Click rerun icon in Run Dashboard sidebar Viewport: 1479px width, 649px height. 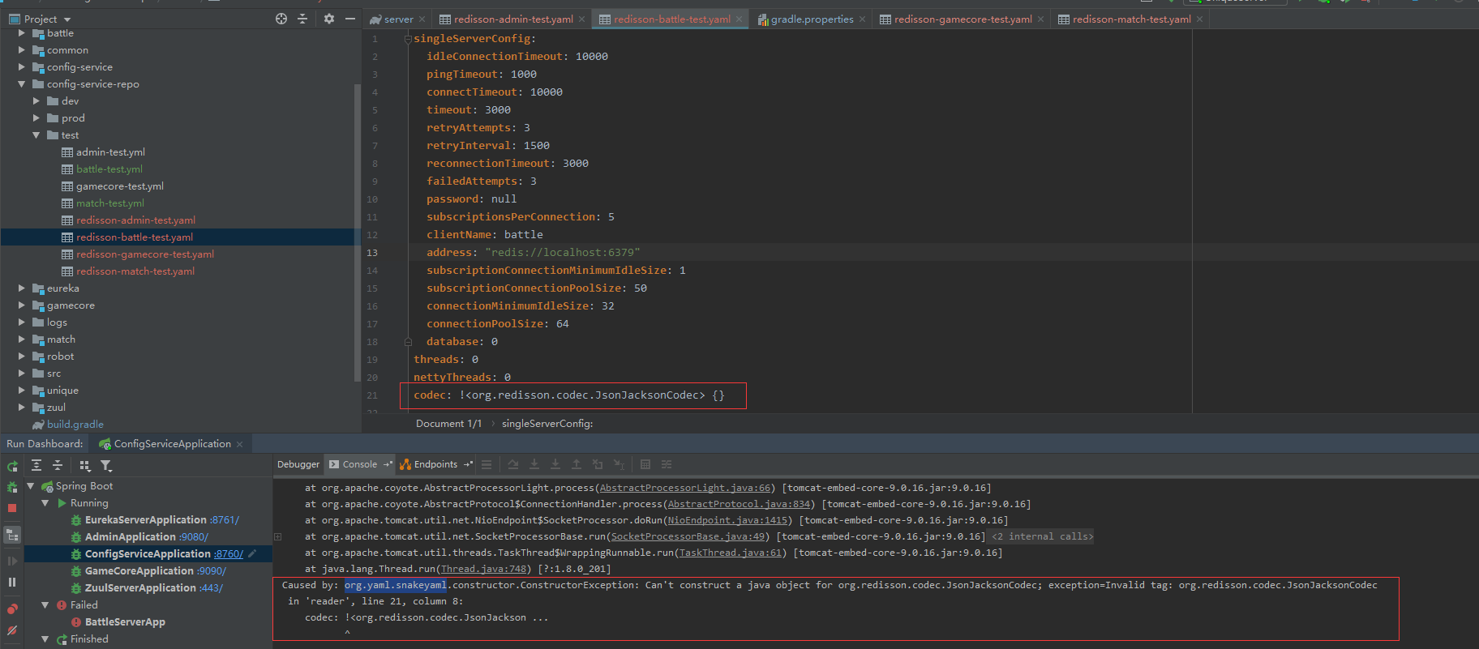(12, 467)
